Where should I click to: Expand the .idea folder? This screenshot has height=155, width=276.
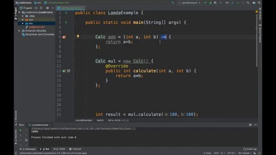(23, 16)
